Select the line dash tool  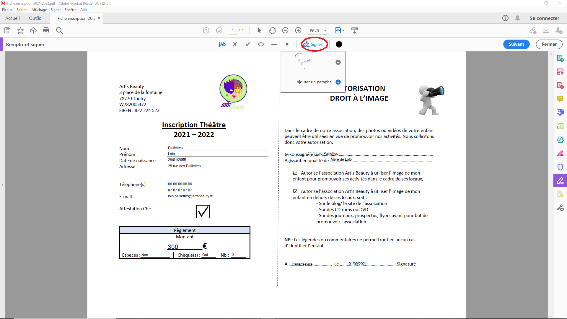coord(274,44)
